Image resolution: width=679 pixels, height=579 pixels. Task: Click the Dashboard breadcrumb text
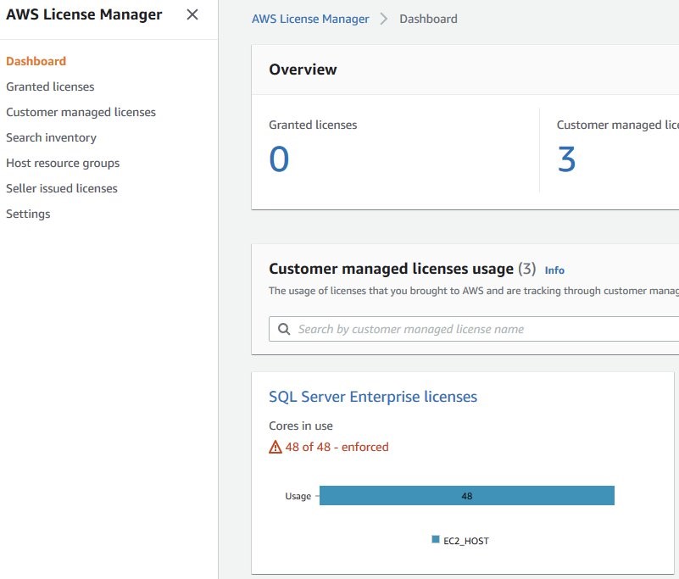428,19
